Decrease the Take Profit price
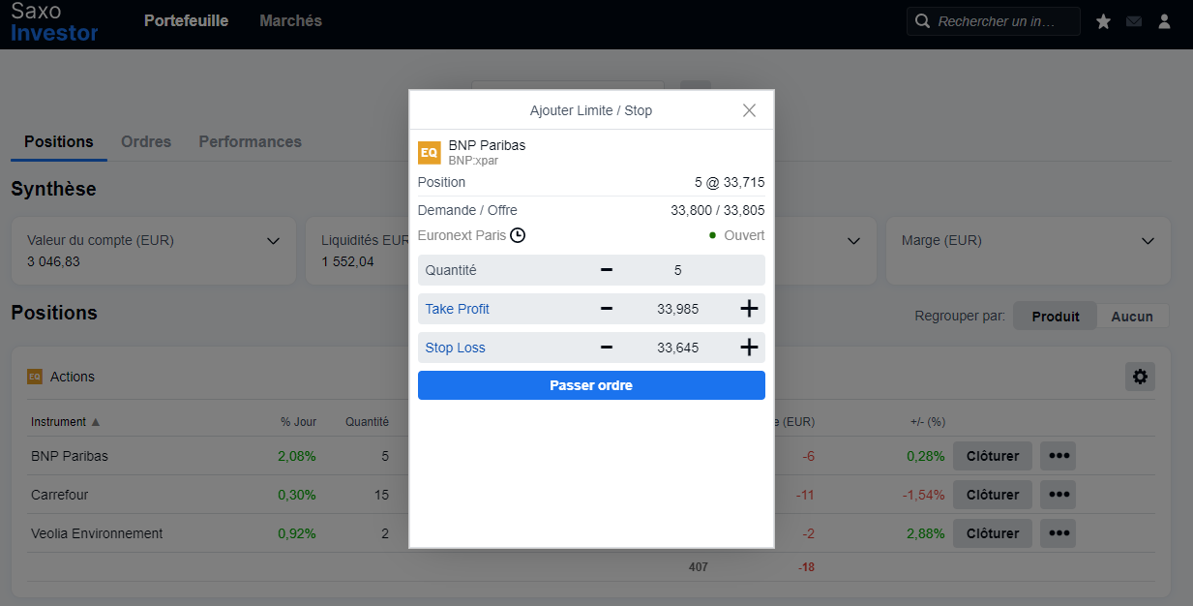Image resolution: width=1193 pixels, height=606 pixels. [x=607, y=309]
